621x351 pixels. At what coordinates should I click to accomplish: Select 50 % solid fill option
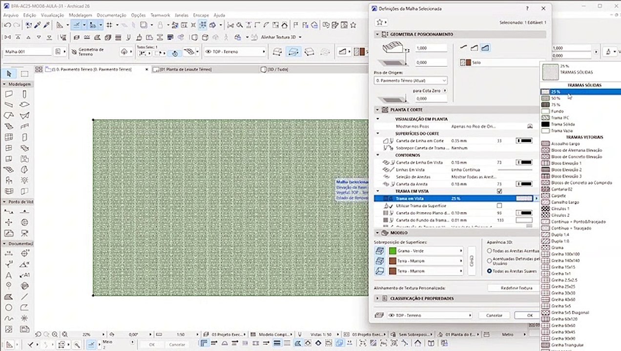[x=556, y=98]
